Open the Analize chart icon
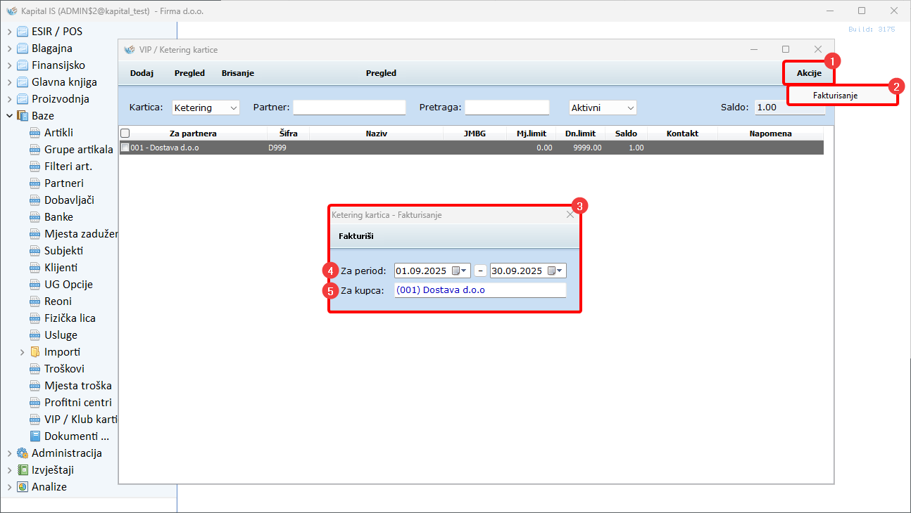 [x=23, y=487]
